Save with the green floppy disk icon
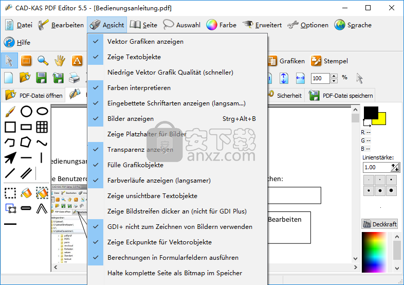Screen dimensions: 404x285 42,78
